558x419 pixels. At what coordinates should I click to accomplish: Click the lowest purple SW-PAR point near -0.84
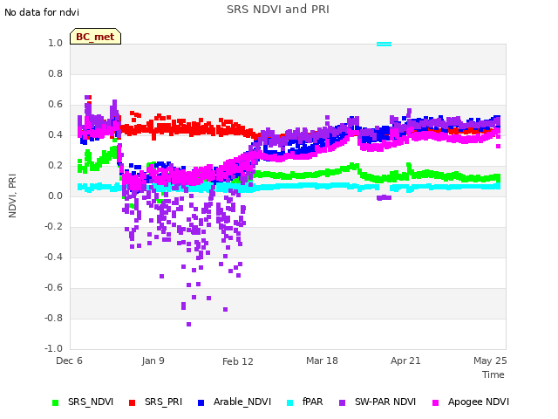pos(188,324)
